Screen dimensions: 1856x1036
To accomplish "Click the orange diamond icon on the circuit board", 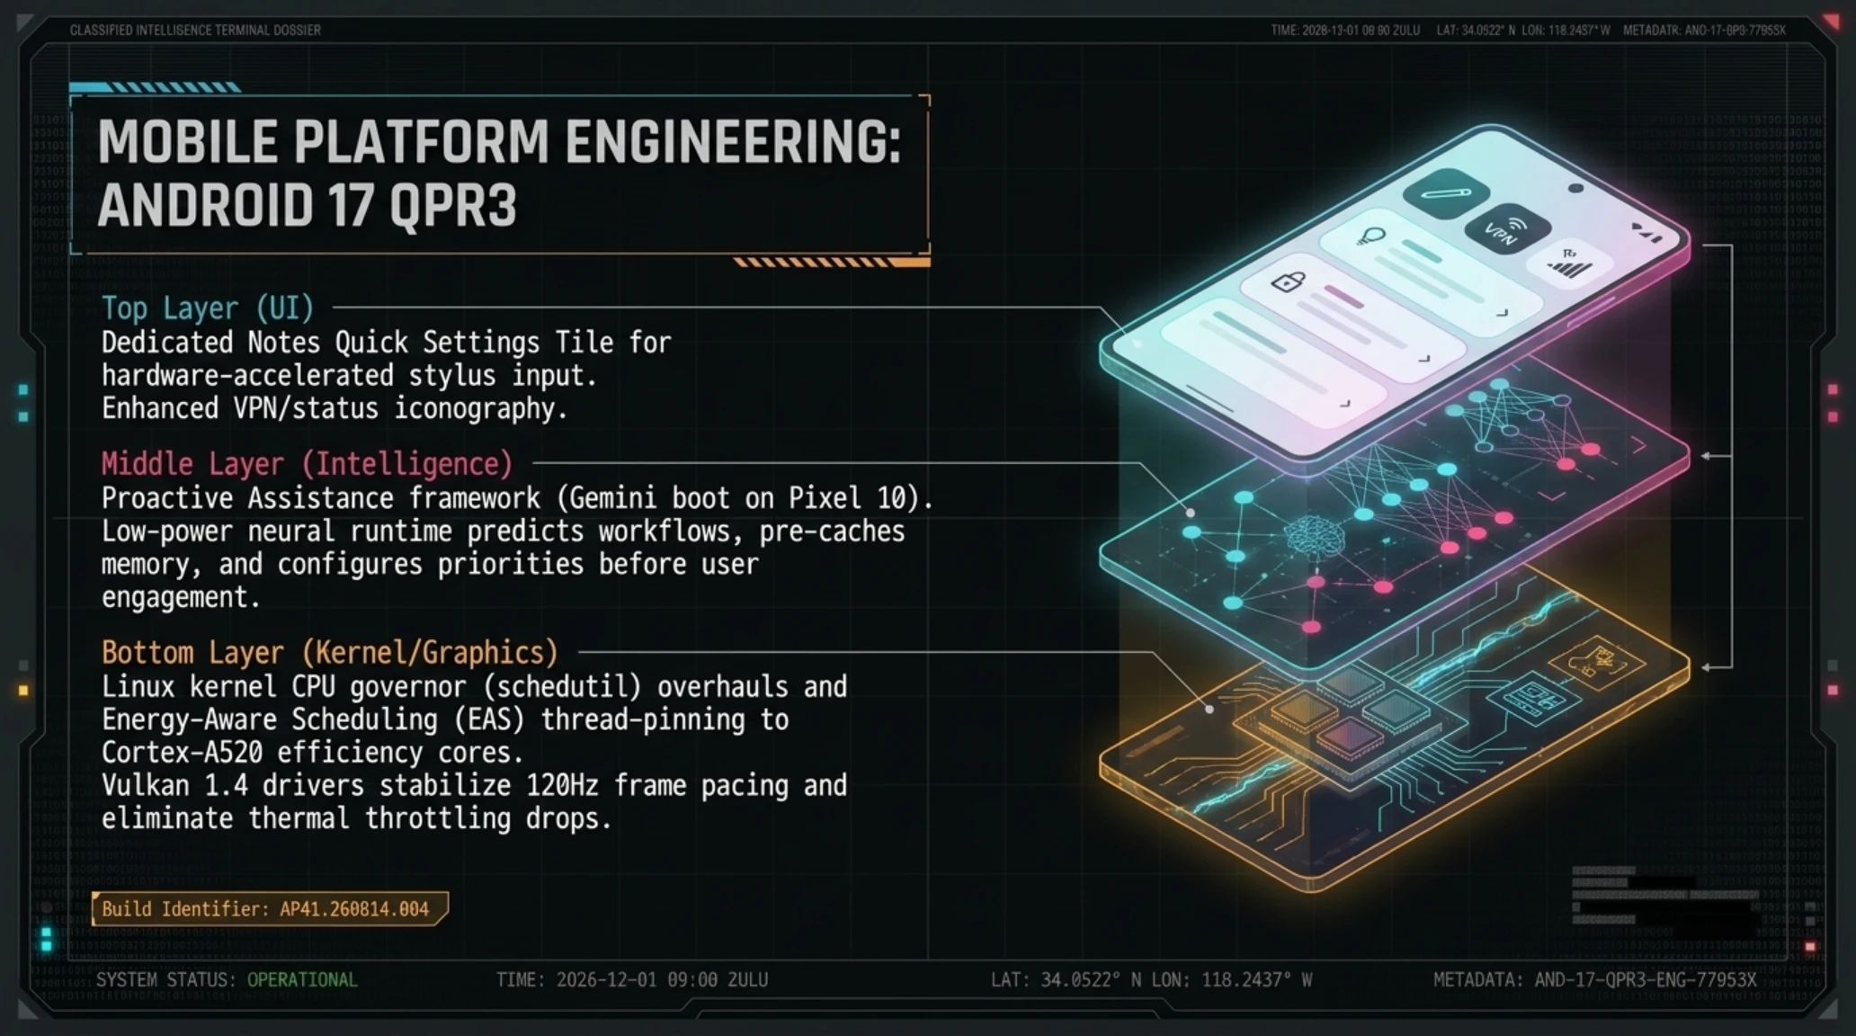I will click(1597, 663).
